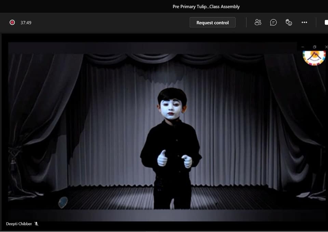Image resolution: width=328 pixels, height=232 pixels.
Task: Open the More actions ellipsis menu
Action: (x=304, y=23)
